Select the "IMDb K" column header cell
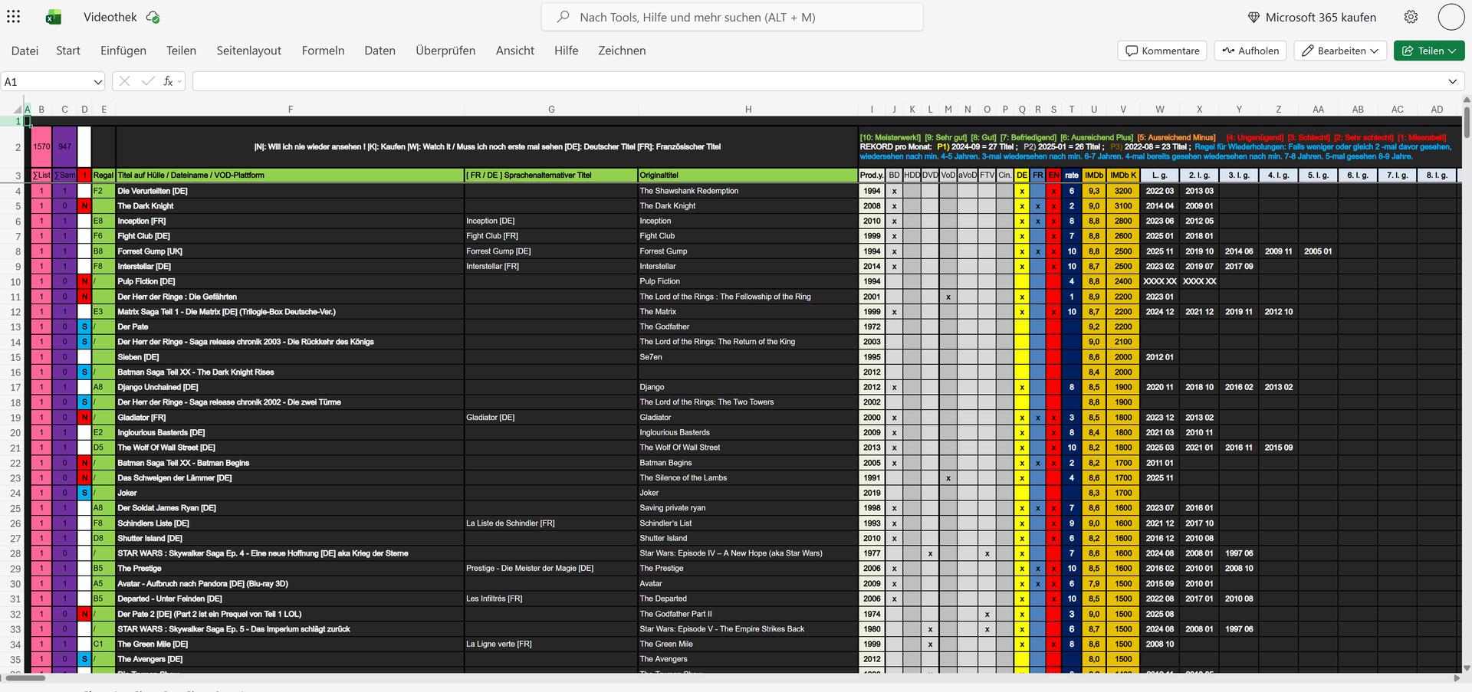 pyautogui.click(x=1123, y=175)
